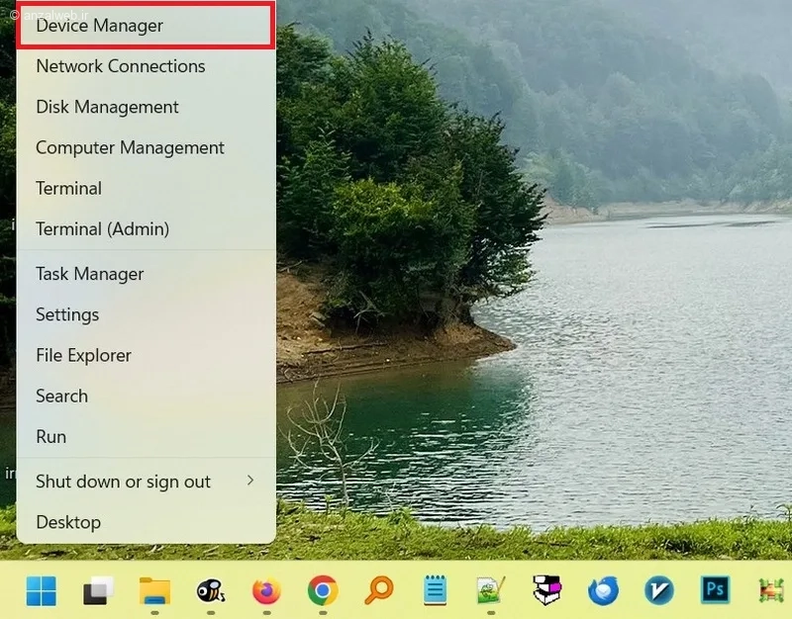Open Task View on the taskbar
This screenshot has width=792, height=619.
(98, 590)
